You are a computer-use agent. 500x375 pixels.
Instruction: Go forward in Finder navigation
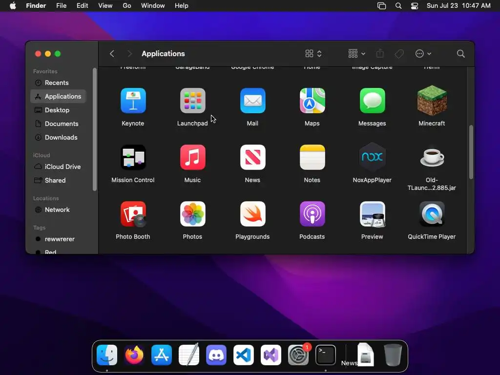point(129,54)
